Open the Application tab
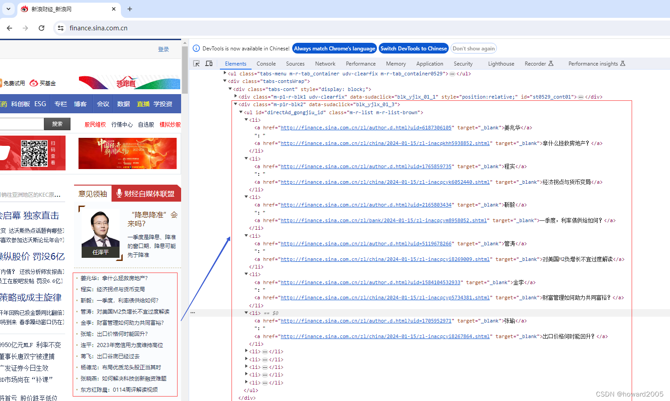This screenshot has height=401, width=670. point(430,64)
